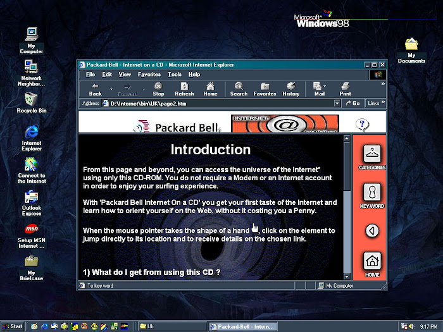Click the Packard Bell Internet banner
The height and width of the screenshot is (332, 443).
pyautogui.click(x=285, y=123)
